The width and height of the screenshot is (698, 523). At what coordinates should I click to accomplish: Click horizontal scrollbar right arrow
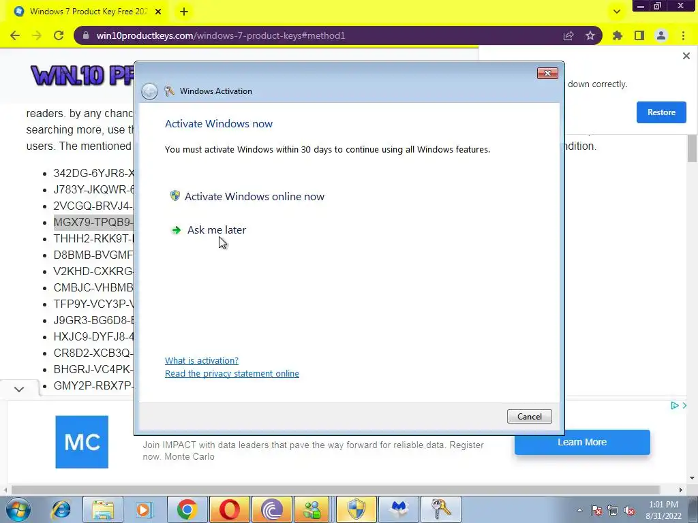680,490
